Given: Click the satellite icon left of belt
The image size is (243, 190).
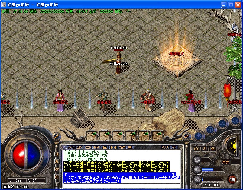Looking at the screenshot, I should (x=56, y=136).
